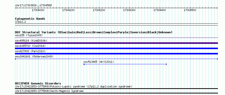Click ruler position 17304200
This screenshot has width=225, height=95.
(x=99, y=10)
